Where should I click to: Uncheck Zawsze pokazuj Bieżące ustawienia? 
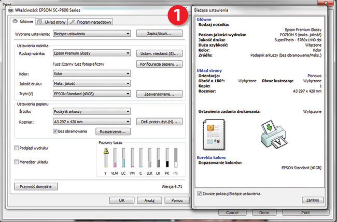(200, 193)
